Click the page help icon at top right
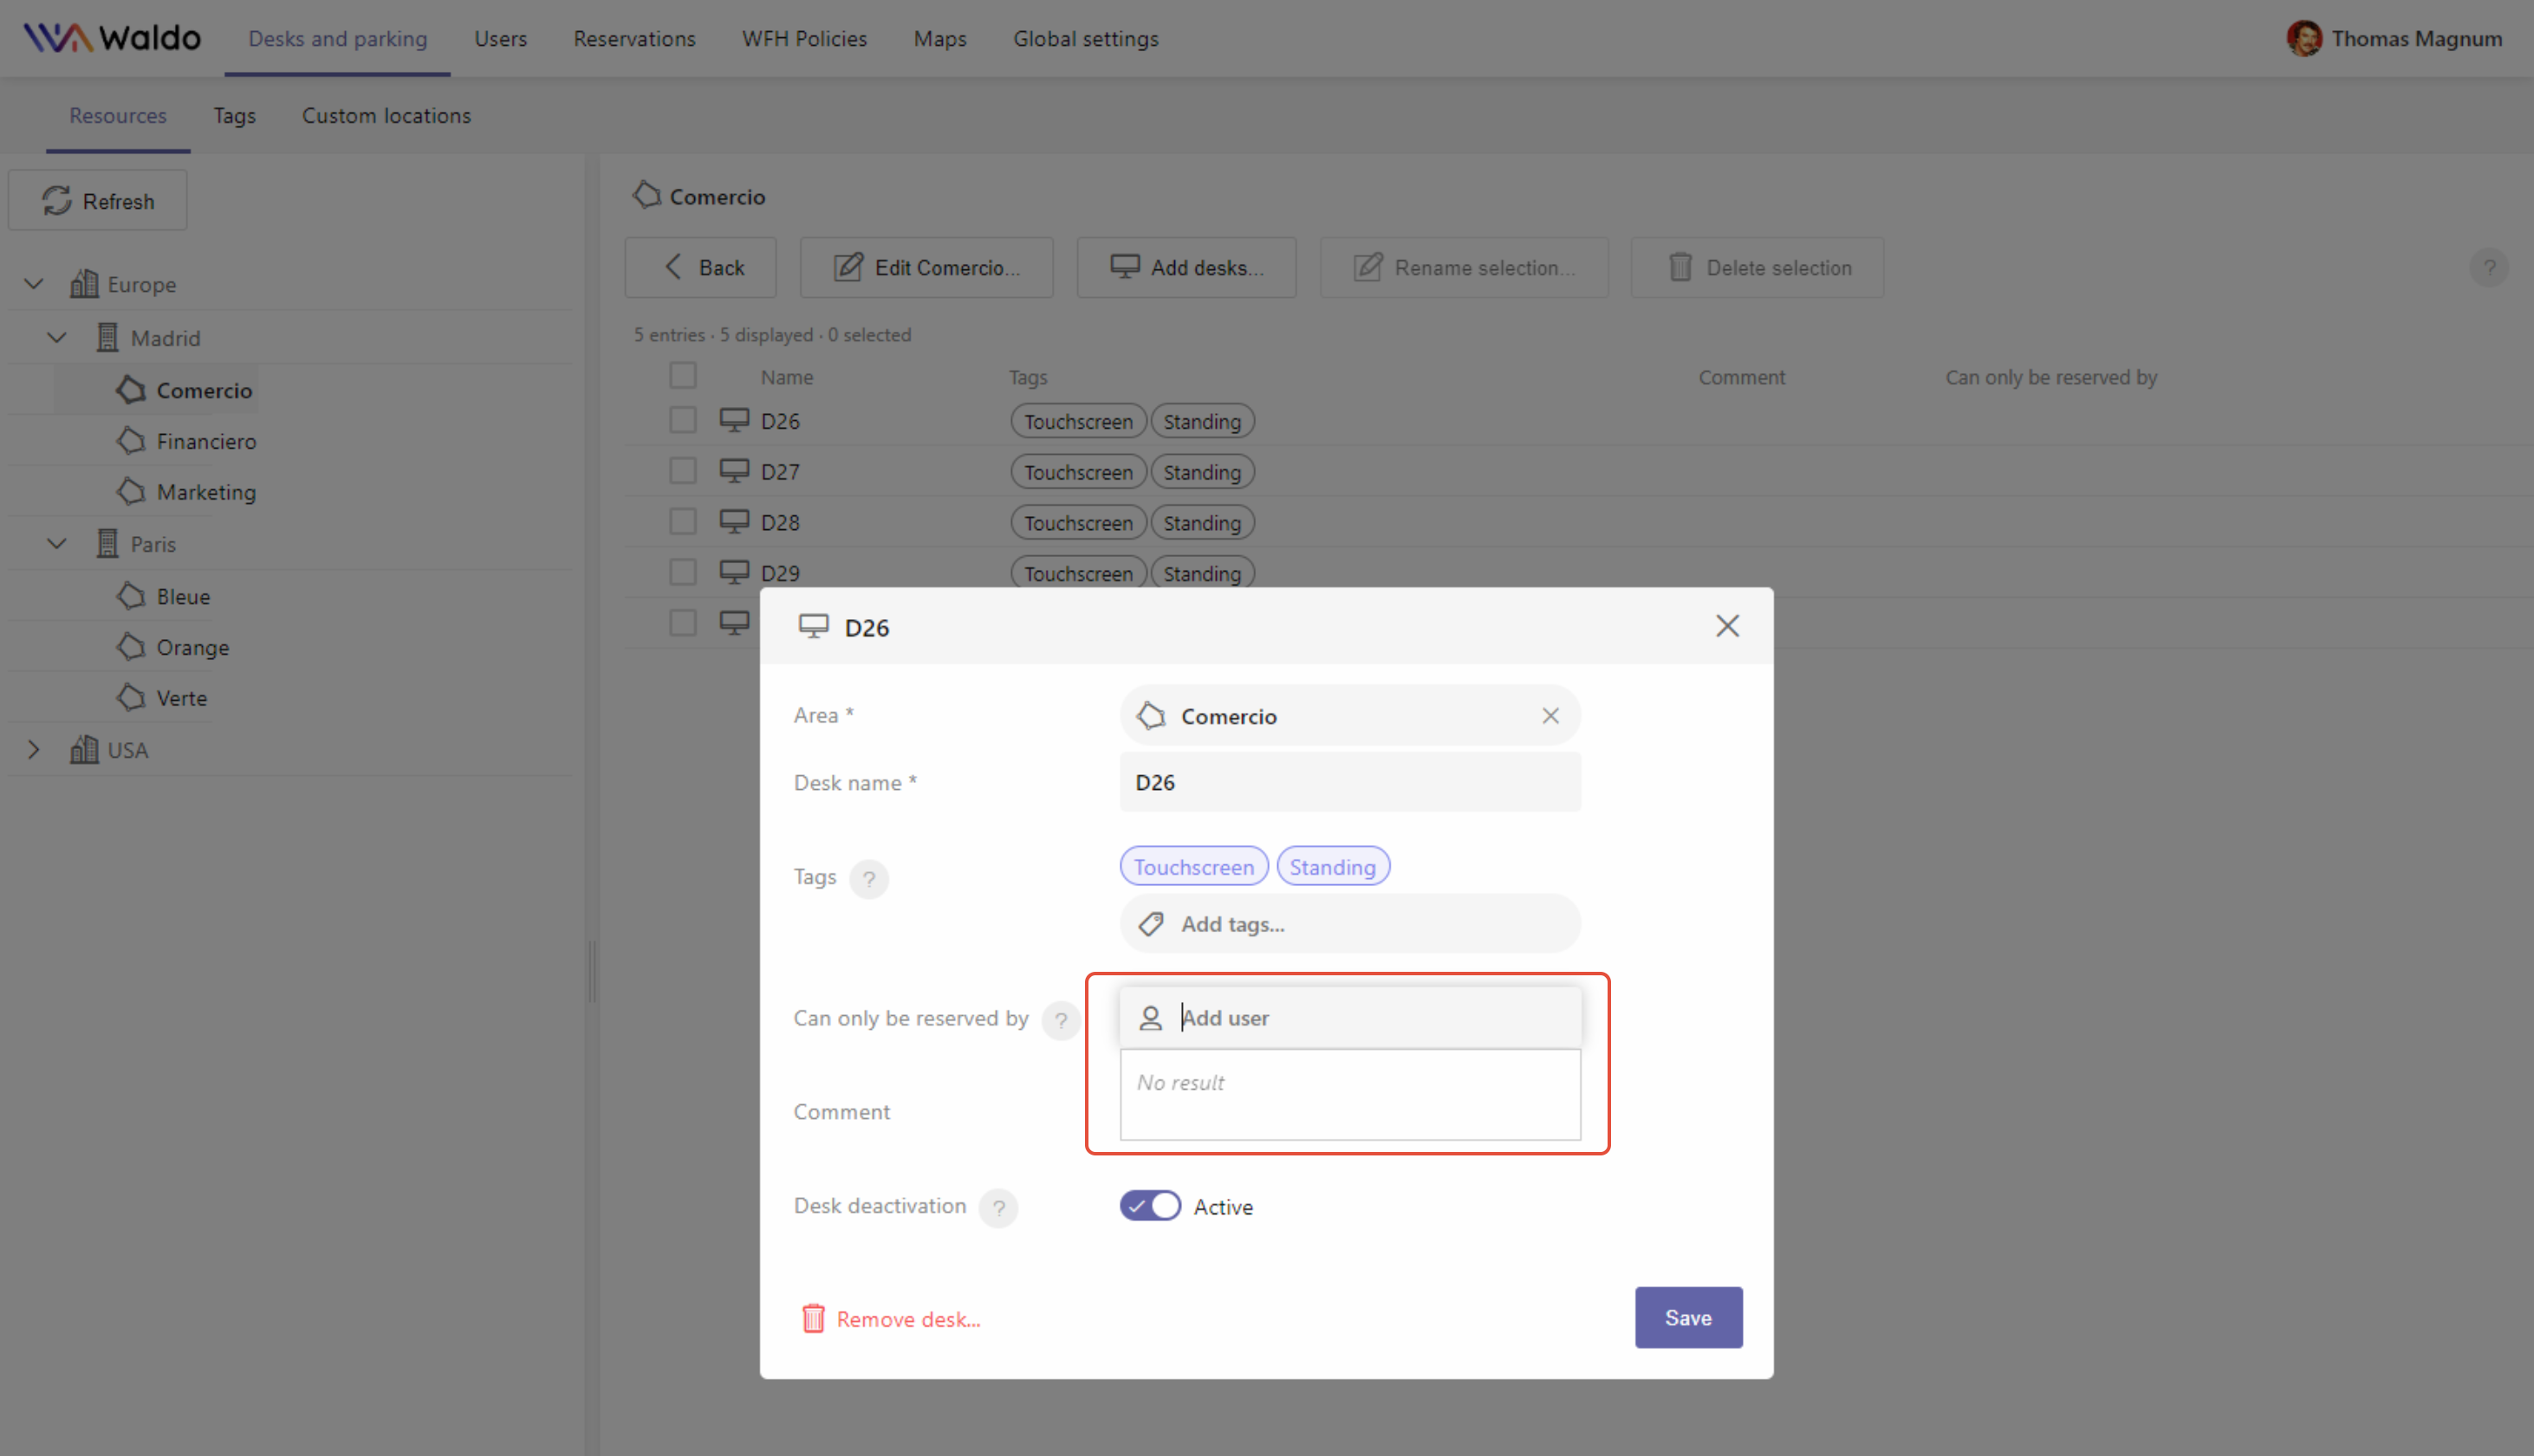Screen dimensions: 2534x1456 2489,268
